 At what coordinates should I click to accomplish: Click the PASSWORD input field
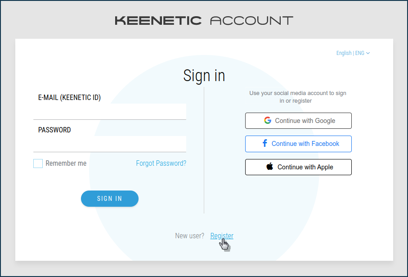(x=110, y=143)
